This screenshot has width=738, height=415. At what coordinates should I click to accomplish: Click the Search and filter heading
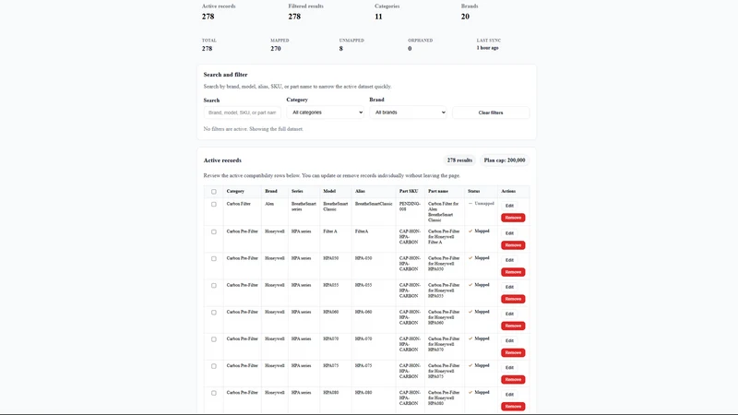pos(225,75)
